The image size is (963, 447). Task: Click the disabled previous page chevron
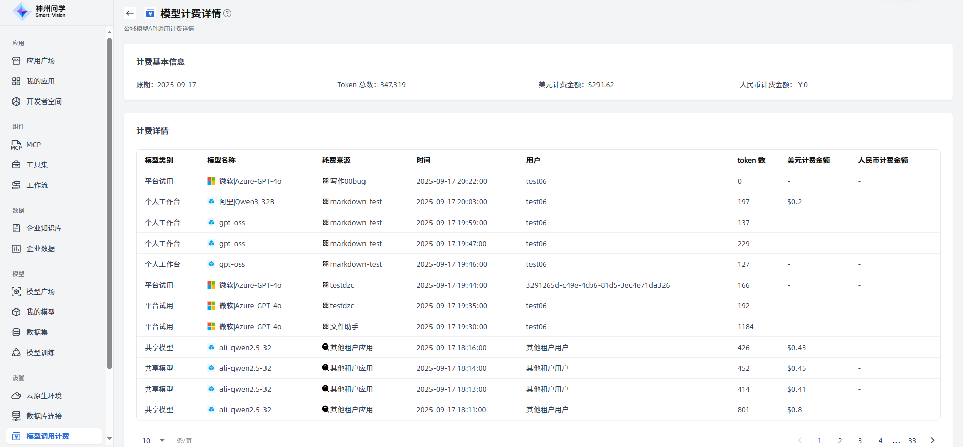[x=800, y=440]
